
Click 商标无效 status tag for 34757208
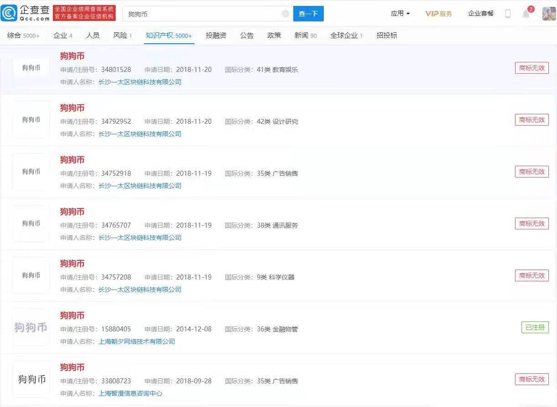click(x=532, y=276)
